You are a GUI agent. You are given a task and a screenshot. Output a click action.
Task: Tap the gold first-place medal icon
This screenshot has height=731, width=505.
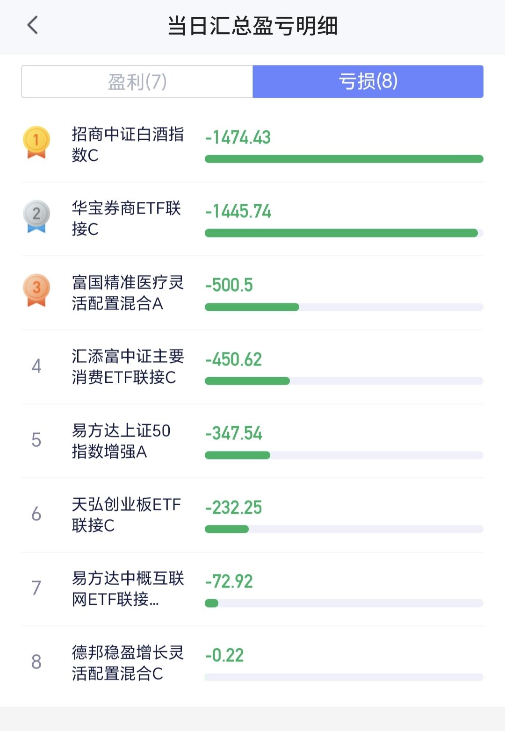[36, 142]
